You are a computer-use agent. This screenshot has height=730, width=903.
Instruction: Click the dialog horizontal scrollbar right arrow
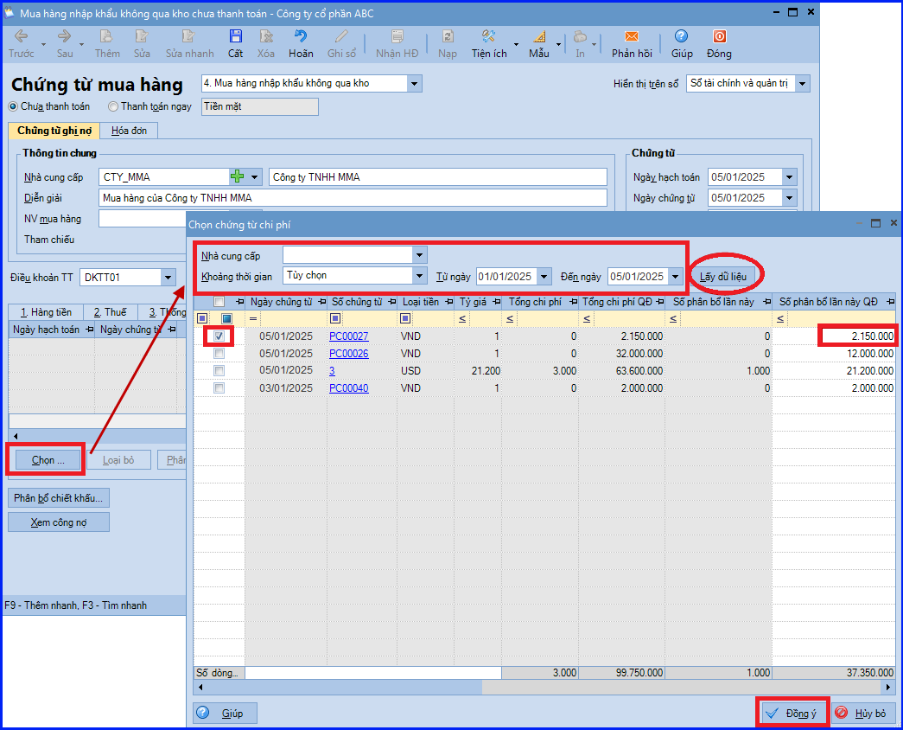click(x=888, y=688)
